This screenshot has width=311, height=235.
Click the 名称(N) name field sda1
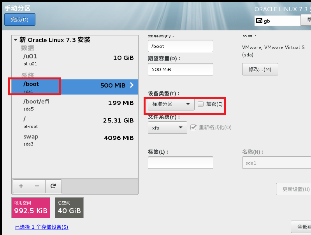point(276,163)
